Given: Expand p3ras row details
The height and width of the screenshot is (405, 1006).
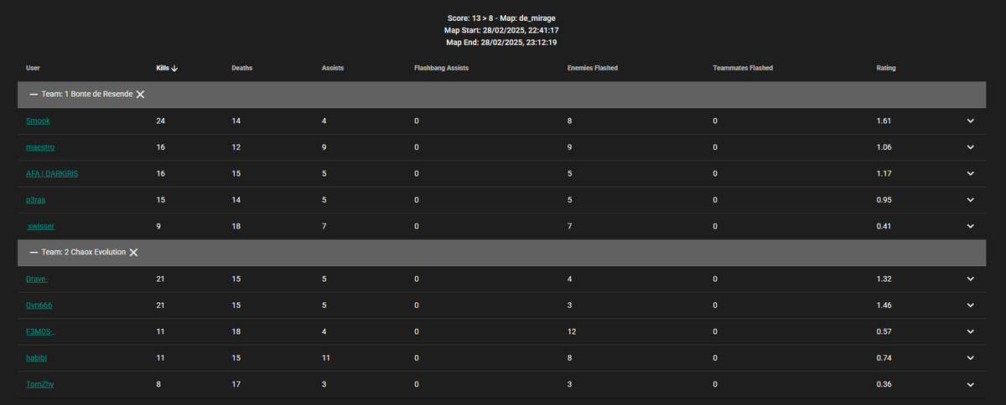Looking at the screenshot, I should 970,200.
